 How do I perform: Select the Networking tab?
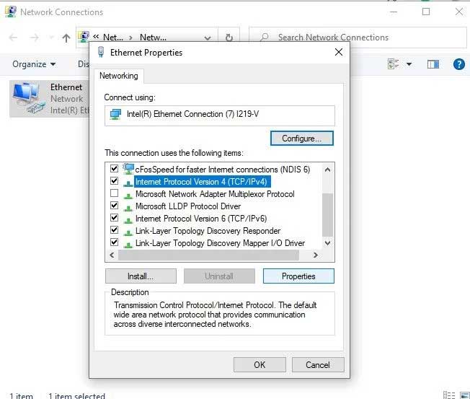pos(119,76)
